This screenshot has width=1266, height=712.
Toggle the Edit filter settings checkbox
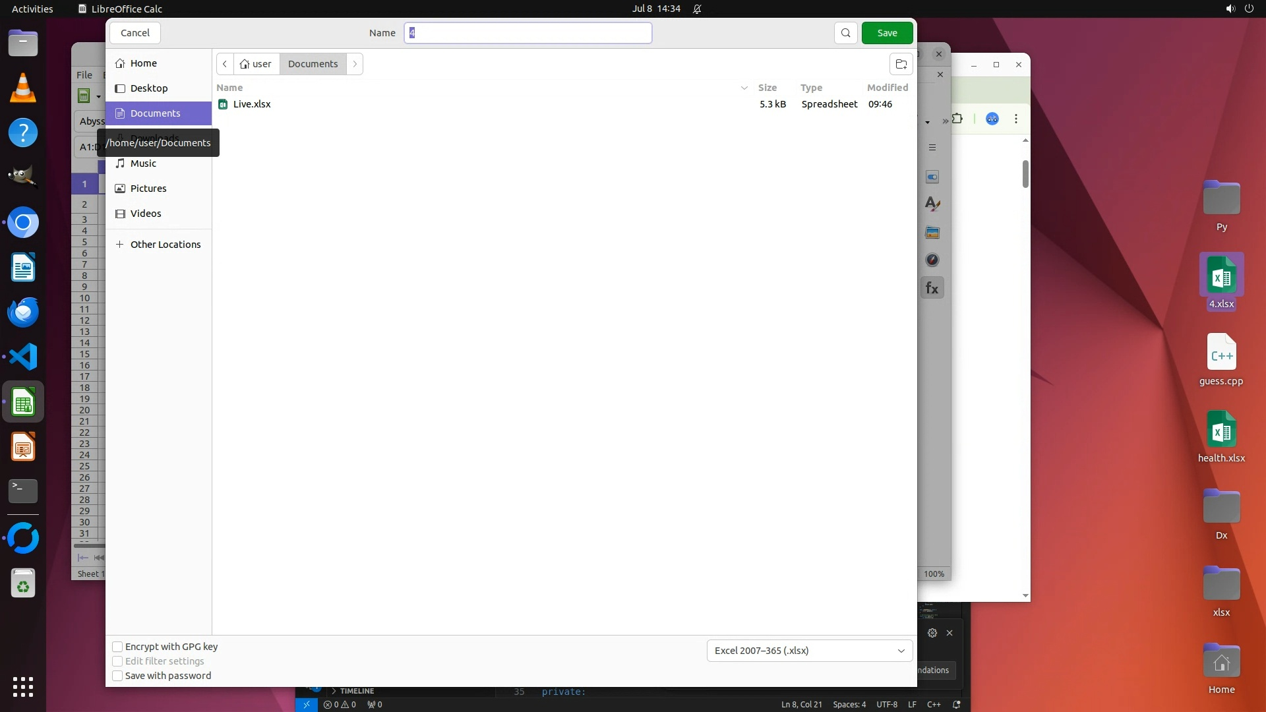point(117,661)
